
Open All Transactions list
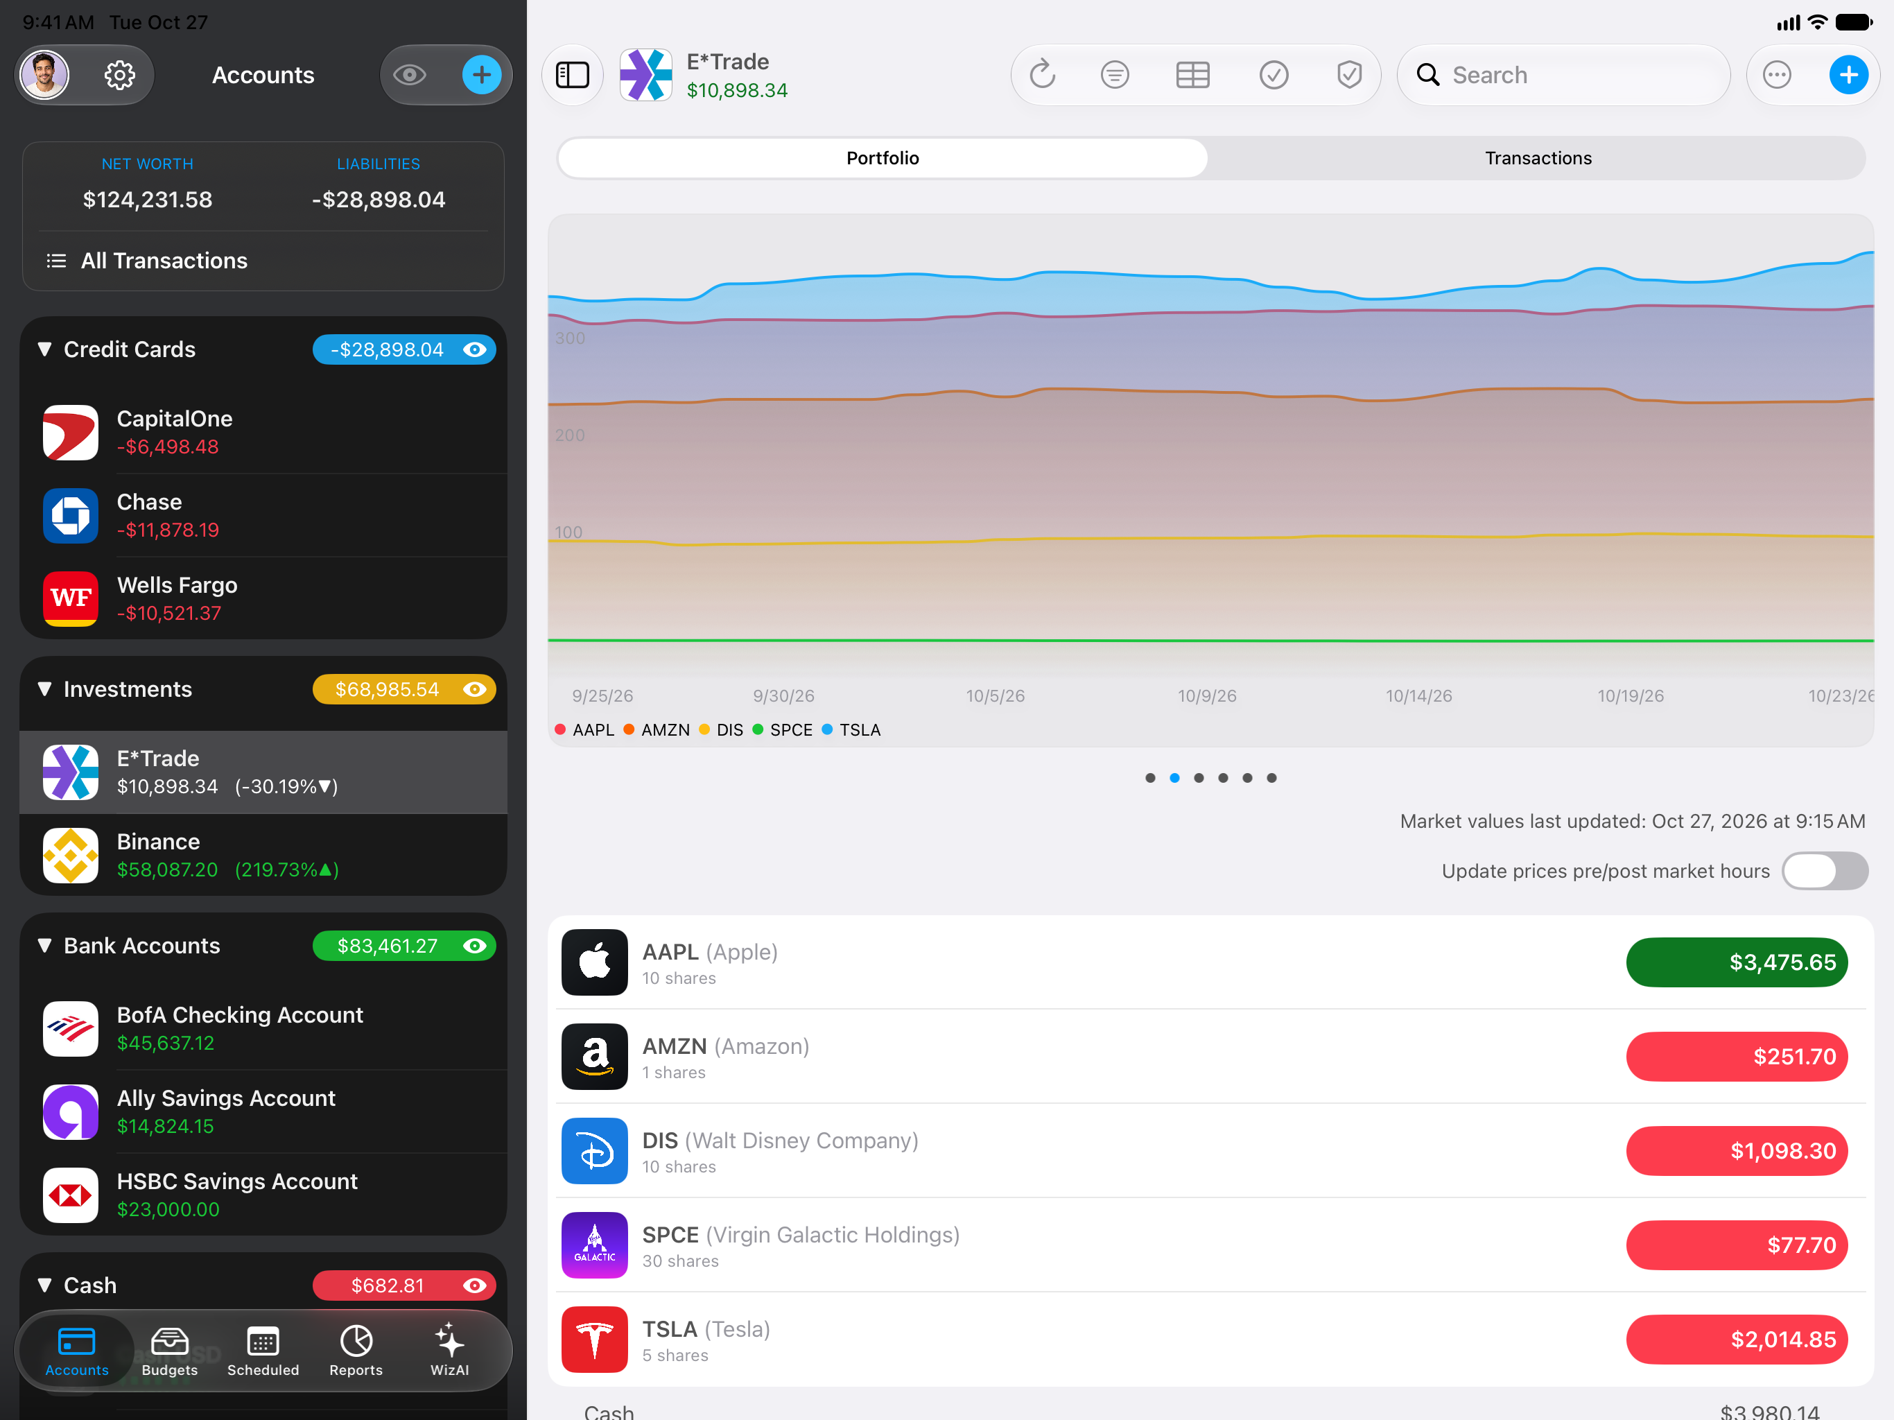[263, 261]
